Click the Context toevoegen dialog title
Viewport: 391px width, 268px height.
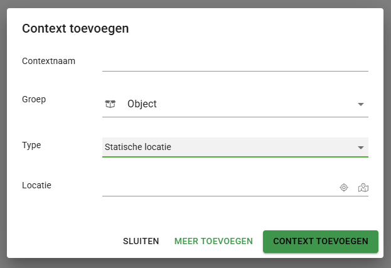pyautogui.click(x=76, y=28)
